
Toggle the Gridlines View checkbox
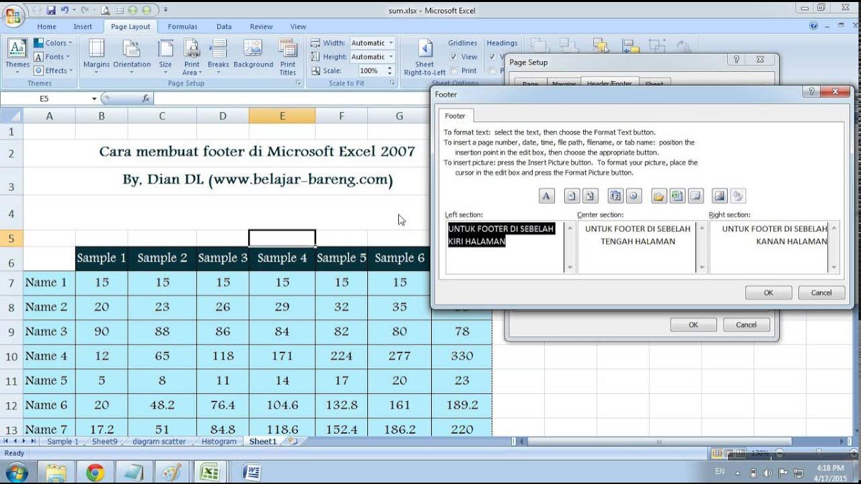tap(454, 57)
